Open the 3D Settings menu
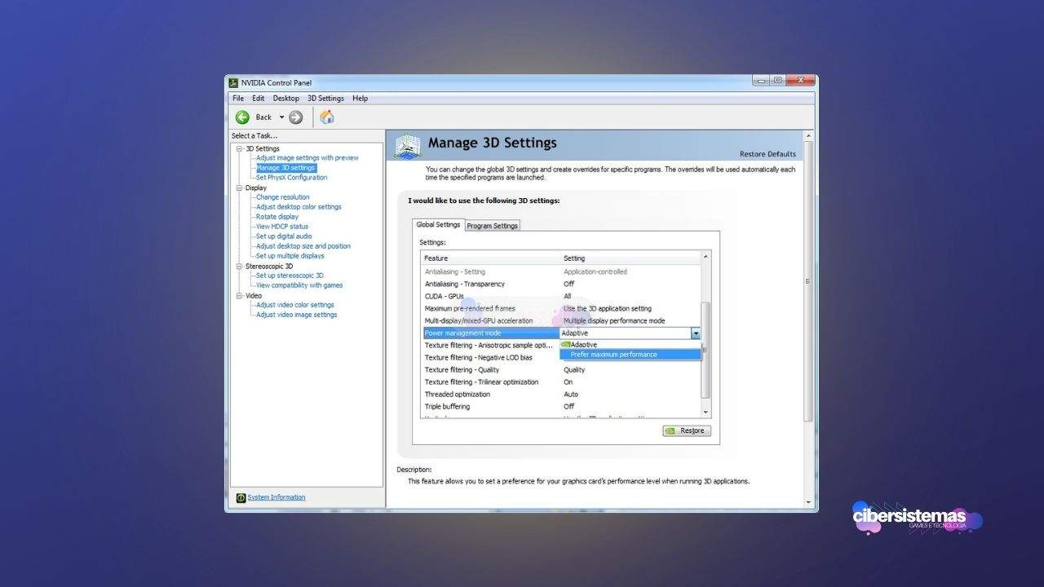 click(325, 99)
